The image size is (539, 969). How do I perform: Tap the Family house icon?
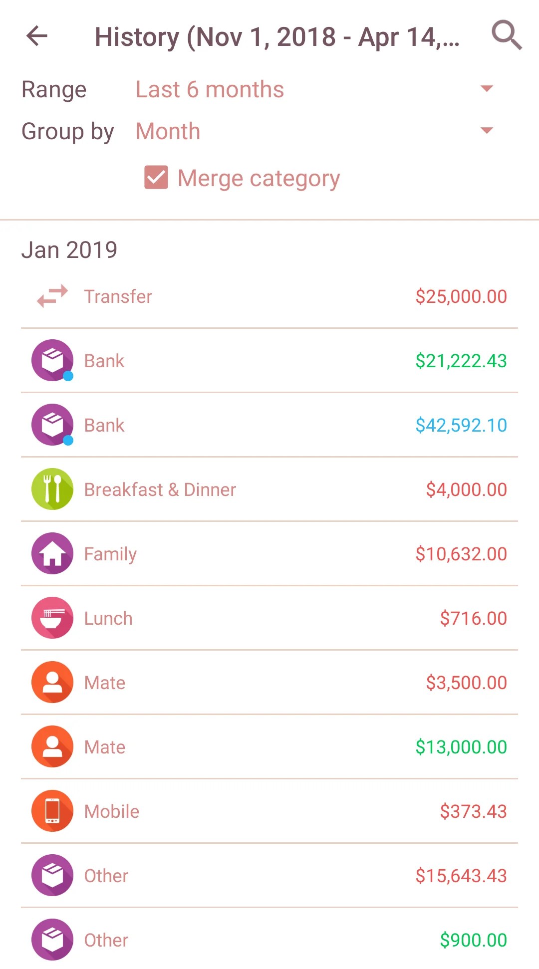52,553
